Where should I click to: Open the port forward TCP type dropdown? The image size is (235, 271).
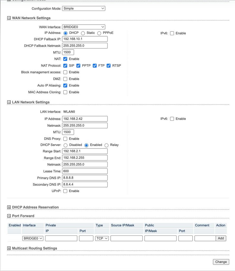pyautogui.click(x=102, y=238)
